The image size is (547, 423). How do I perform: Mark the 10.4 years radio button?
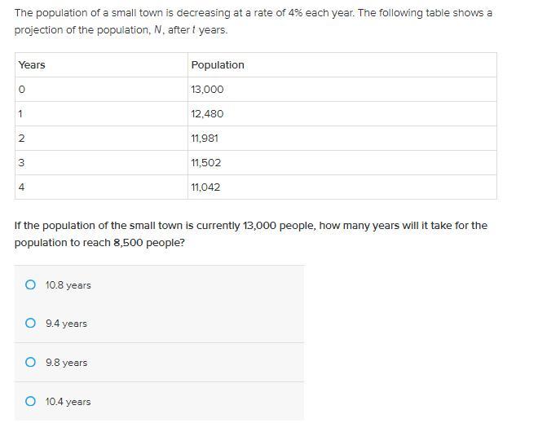[30, 401]
